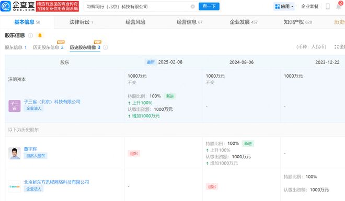Open notifications bell with red badge
This screenshot has width=345, height=201.
pos(339,6)
